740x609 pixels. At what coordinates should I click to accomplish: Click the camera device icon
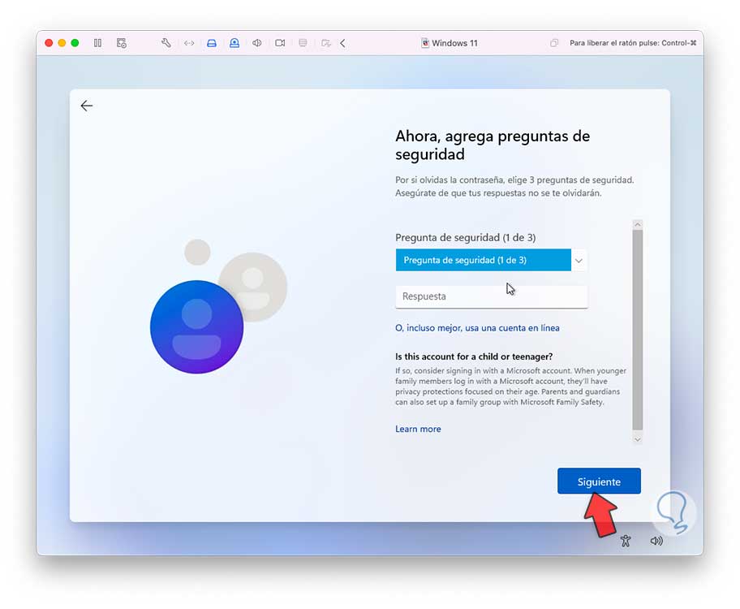(x=280, y=43)
